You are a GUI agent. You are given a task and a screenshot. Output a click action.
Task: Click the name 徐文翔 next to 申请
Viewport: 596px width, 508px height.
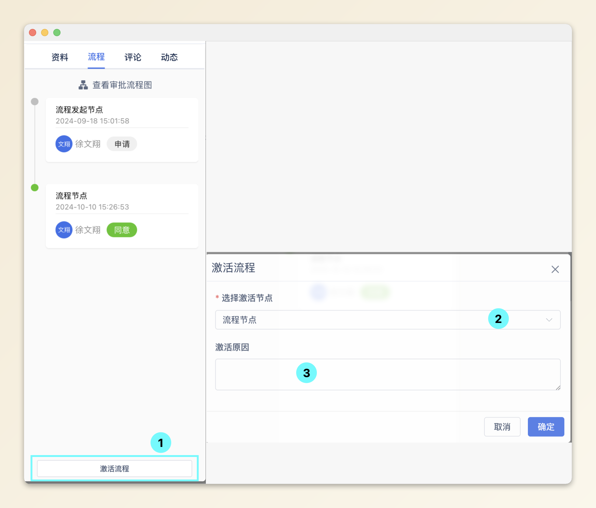point(88,144)
